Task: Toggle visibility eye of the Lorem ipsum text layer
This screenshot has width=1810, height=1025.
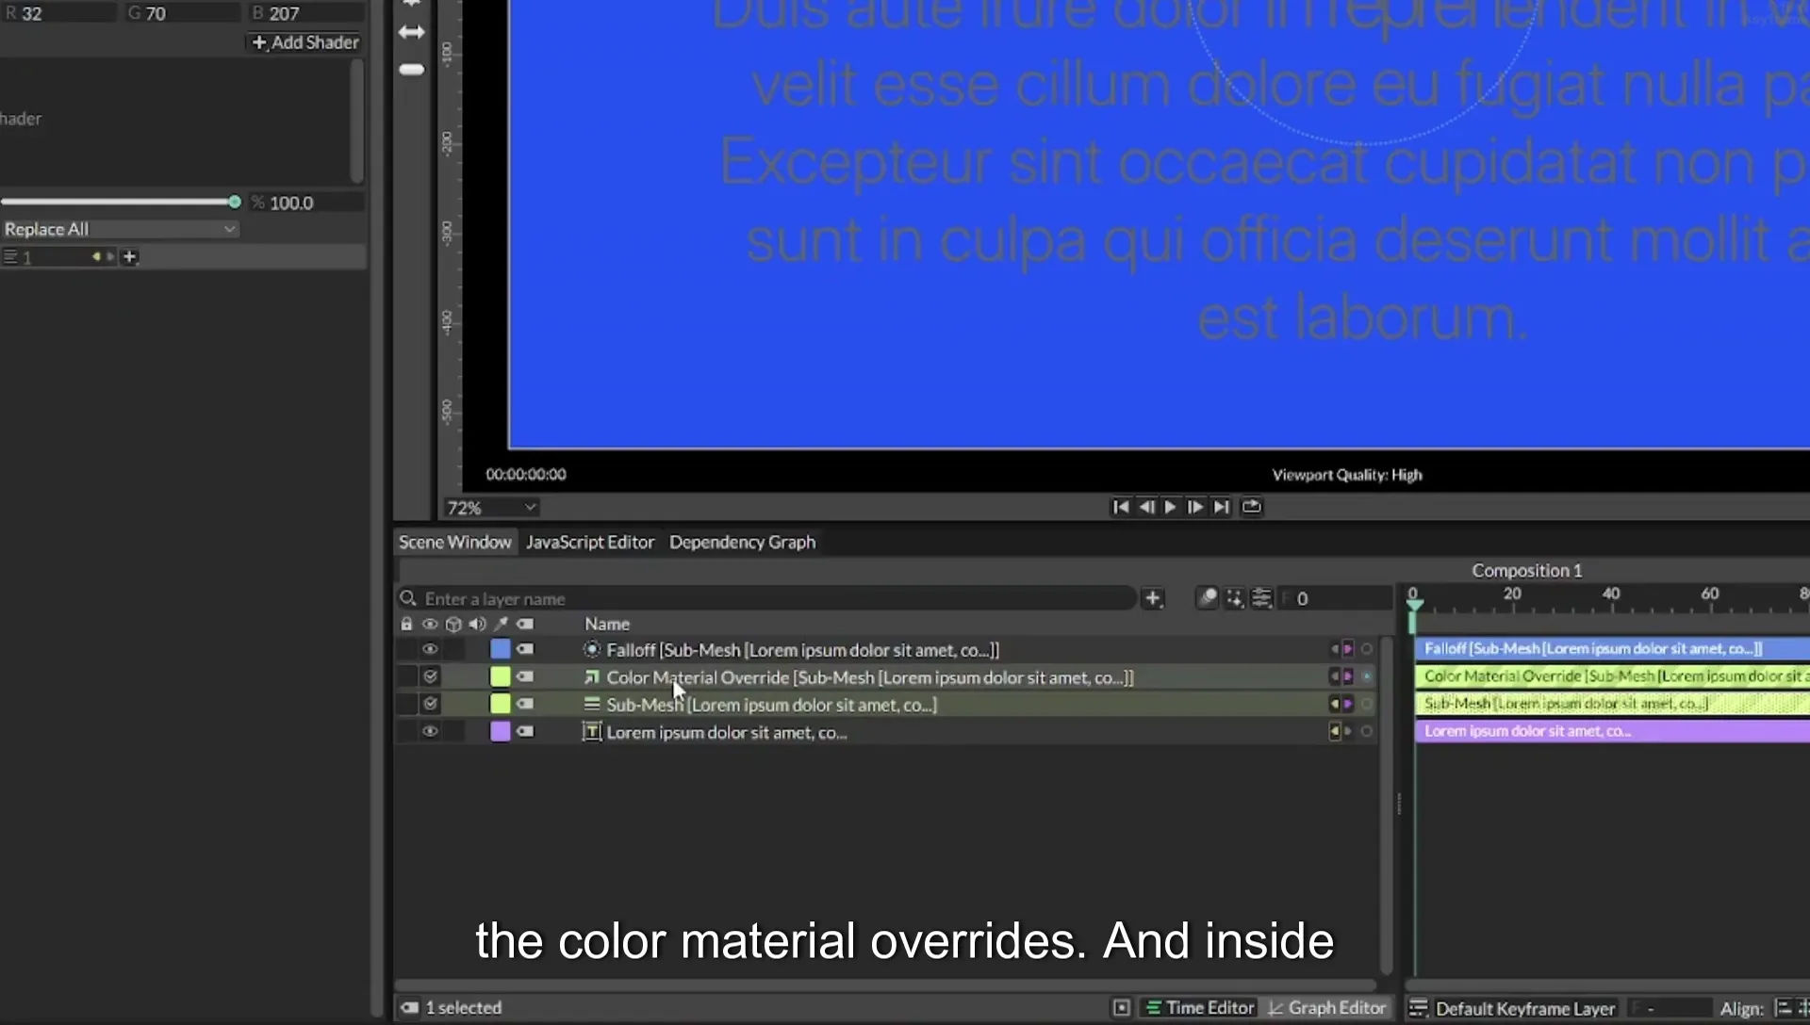Action: 430,731
